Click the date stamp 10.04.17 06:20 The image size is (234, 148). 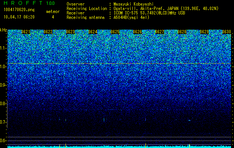(19, 17)
